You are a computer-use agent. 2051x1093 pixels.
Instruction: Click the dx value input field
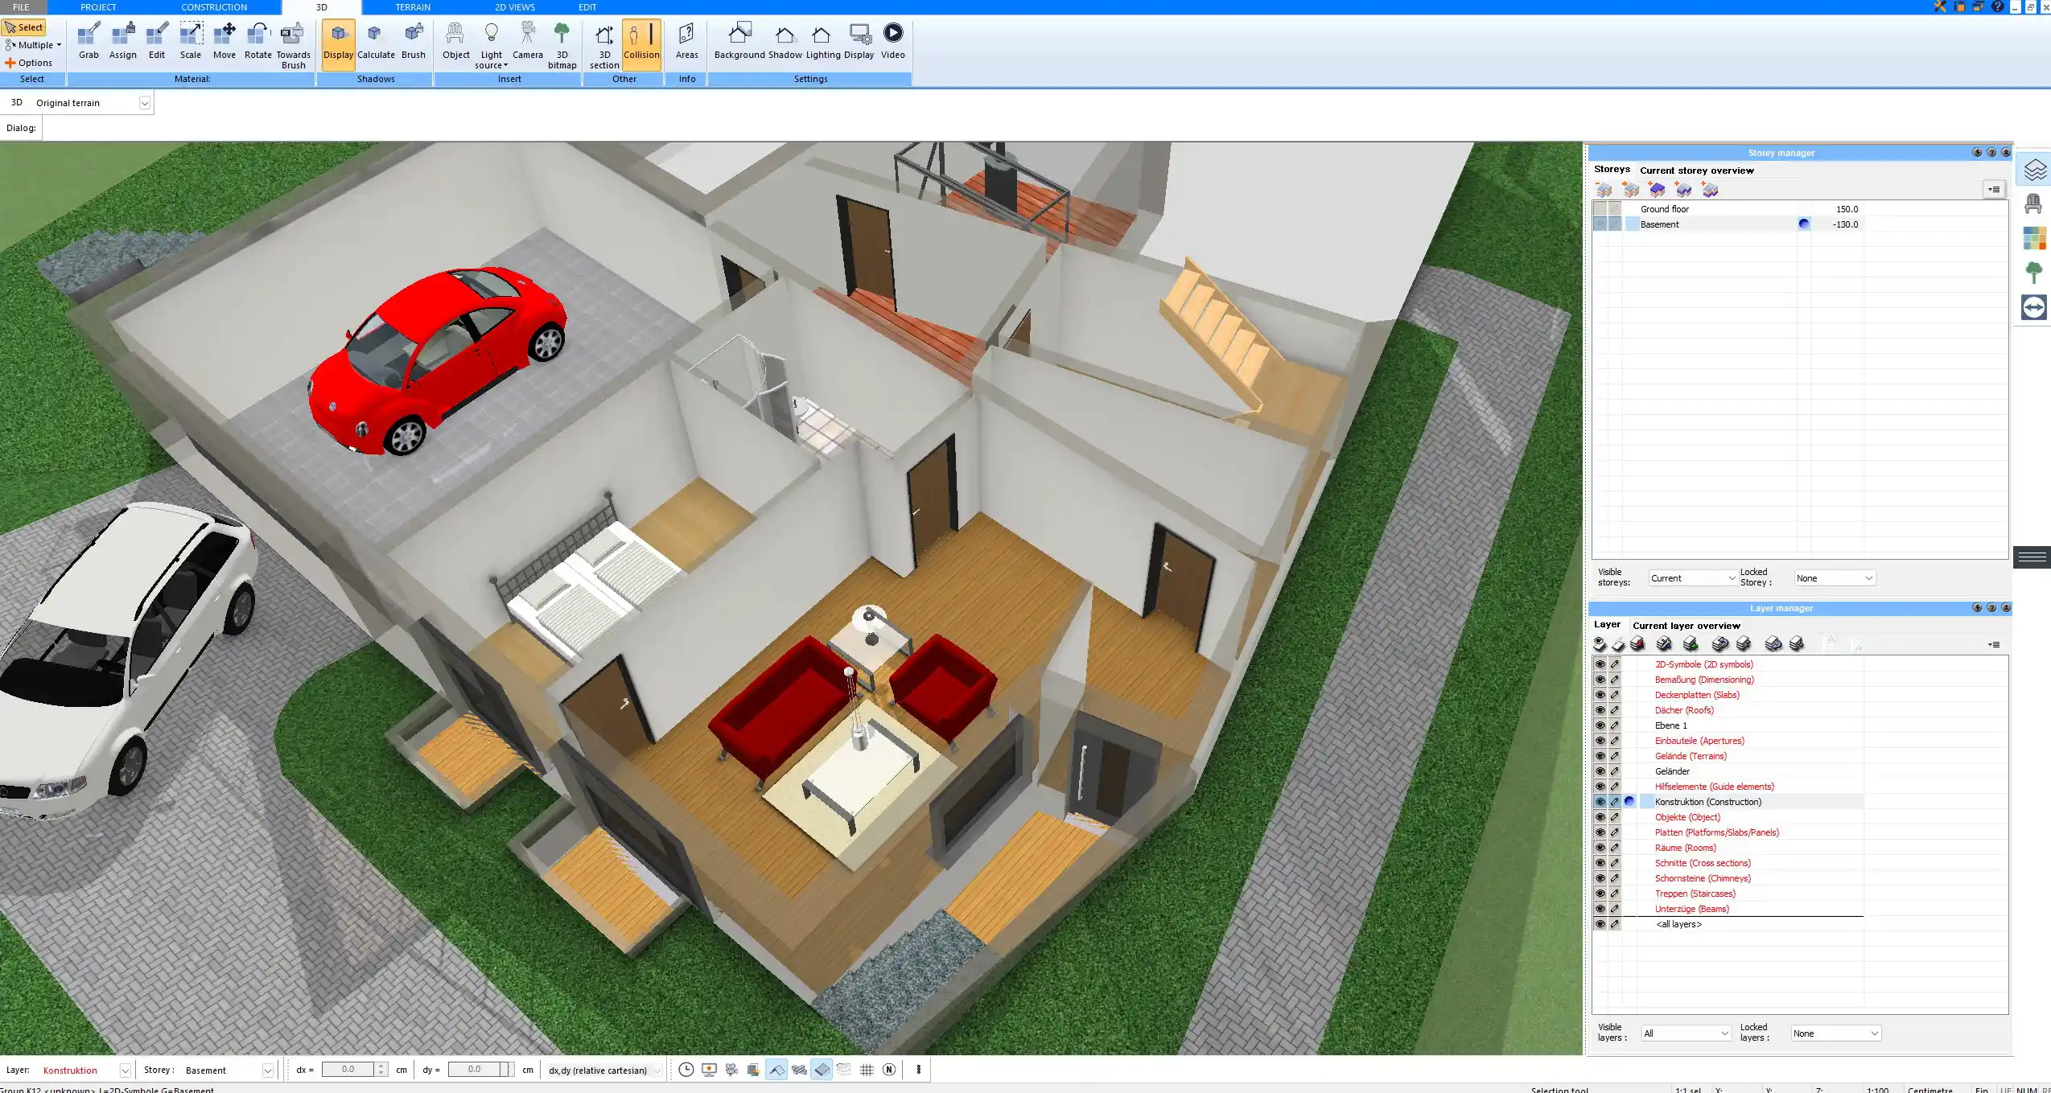348,1070
